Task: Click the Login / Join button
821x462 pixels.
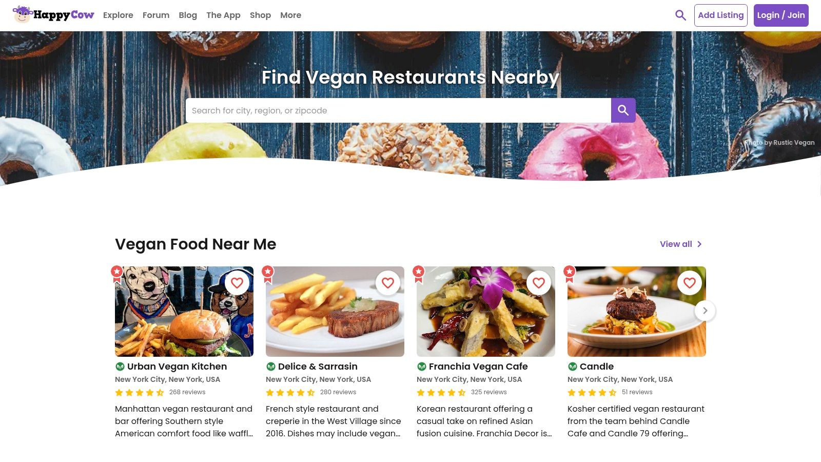Action: coord(781,15)
